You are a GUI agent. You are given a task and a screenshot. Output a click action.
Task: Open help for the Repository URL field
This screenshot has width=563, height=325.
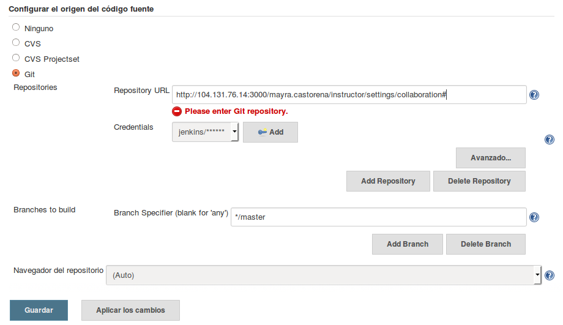[534, 95]
